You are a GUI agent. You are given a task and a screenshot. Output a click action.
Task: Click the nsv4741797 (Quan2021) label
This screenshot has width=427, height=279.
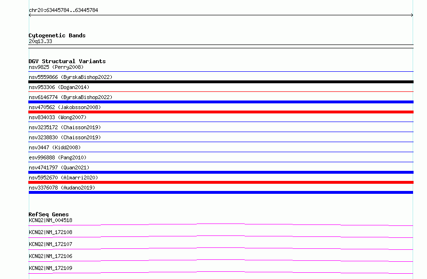(x=59, y=167)
